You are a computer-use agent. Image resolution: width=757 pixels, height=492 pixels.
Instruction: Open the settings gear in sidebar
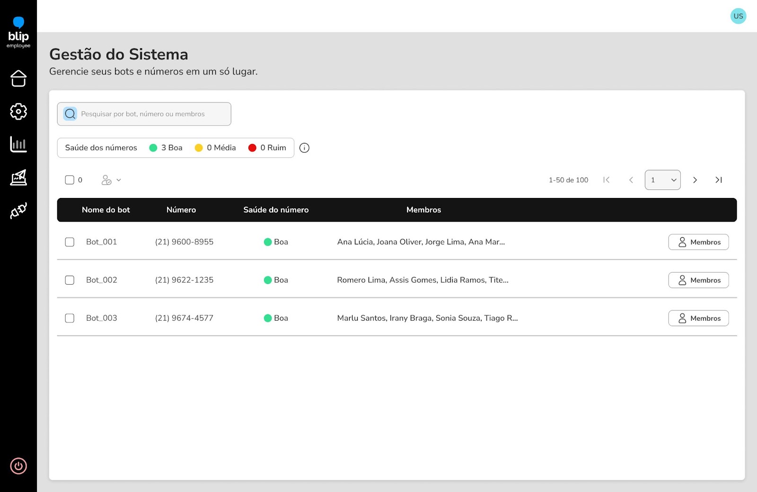(x=18, y=112)
